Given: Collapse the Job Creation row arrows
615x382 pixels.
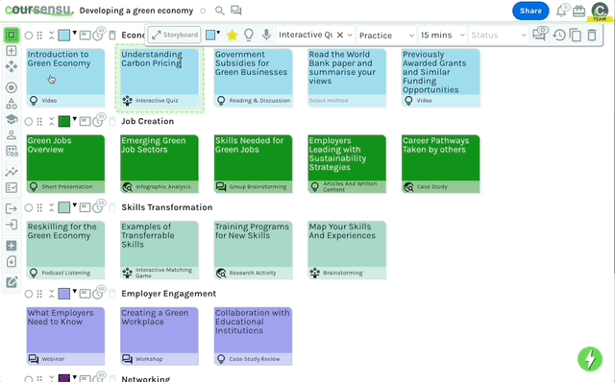Looking at the screenshot, I should [x=51, y=122].
